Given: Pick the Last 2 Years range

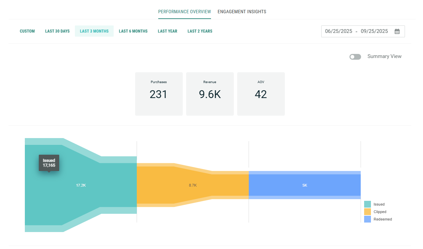Looking at the screenshot, I should pyautogui.click(x=200, y=31).
